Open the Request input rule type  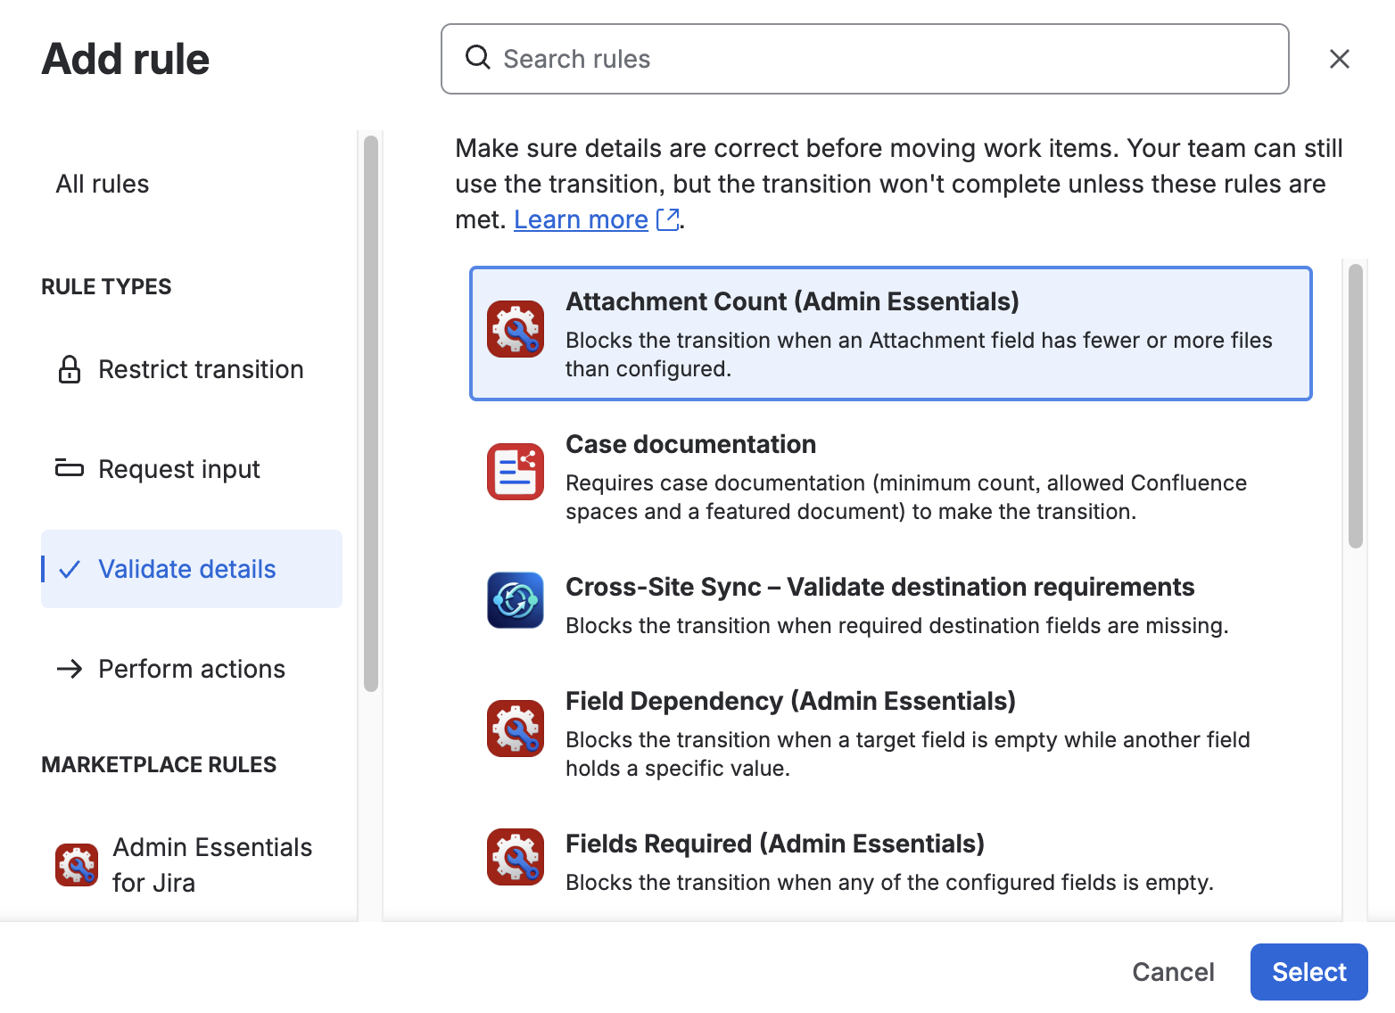click(192, 469)
